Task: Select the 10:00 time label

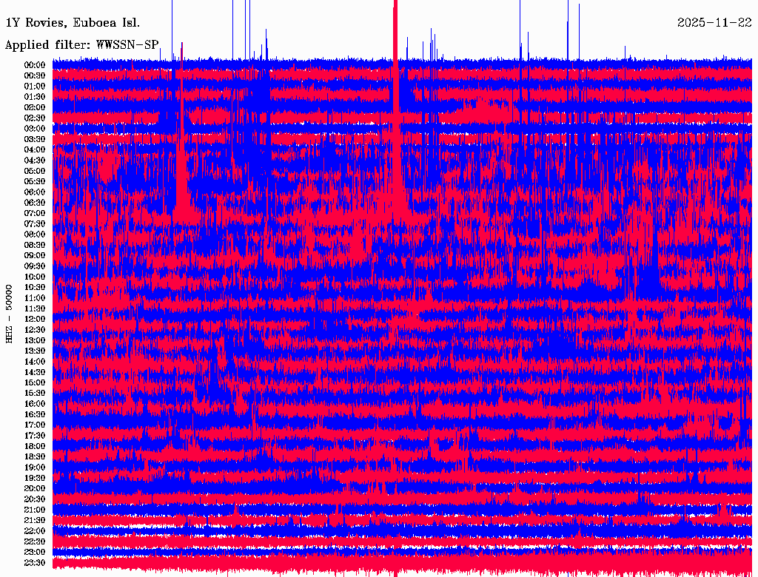Action: tap(35, 277)
